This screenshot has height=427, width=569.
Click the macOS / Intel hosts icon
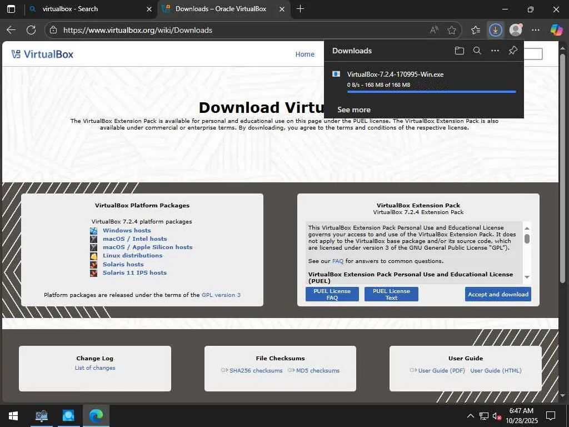tap(93, 239)
